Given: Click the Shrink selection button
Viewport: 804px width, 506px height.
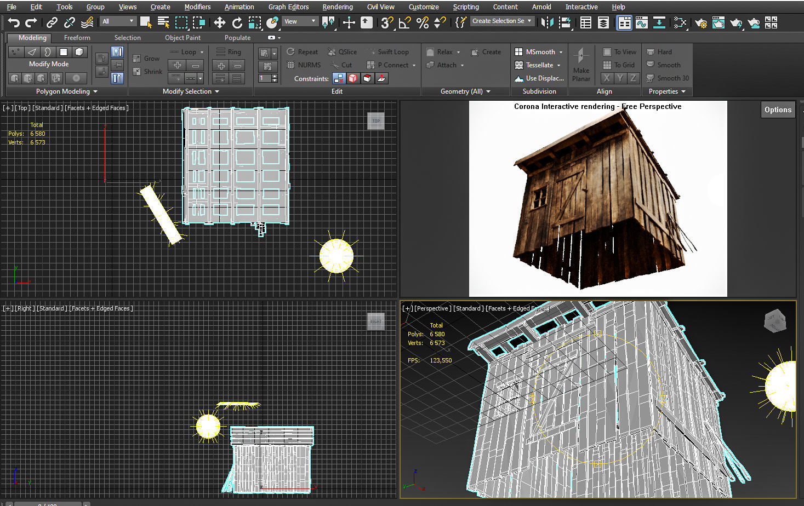Looking at the screenshot, I should pos(147,71).
